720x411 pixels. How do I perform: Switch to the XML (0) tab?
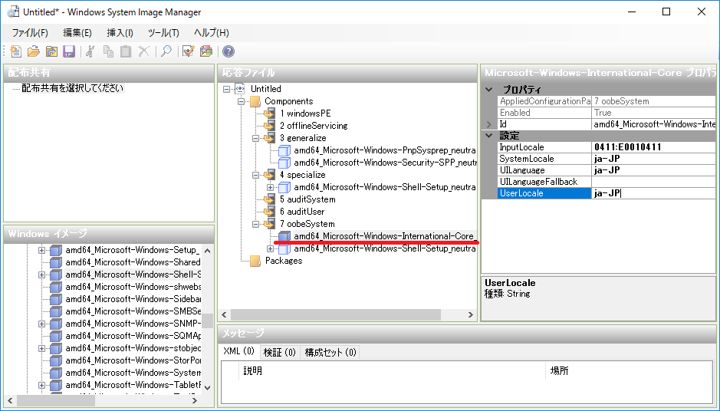point(238,351)
